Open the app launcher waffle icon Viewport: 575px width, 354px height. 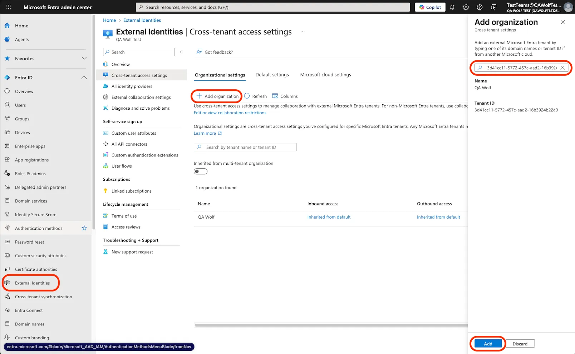(x=9, y=7)
